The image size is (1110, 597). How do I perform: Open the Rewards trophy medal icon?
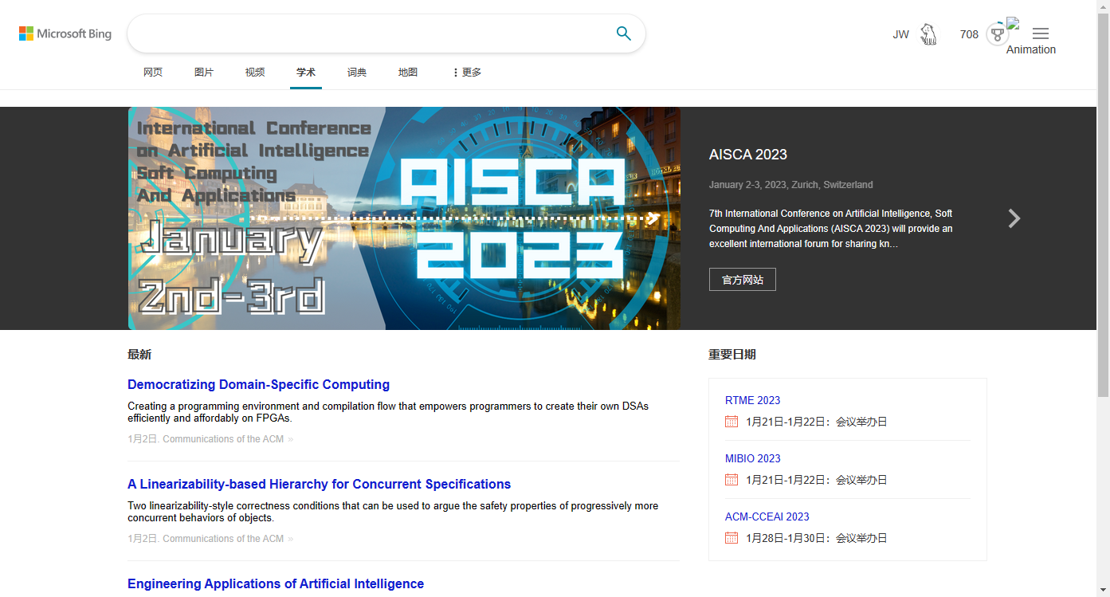[997, 34]
